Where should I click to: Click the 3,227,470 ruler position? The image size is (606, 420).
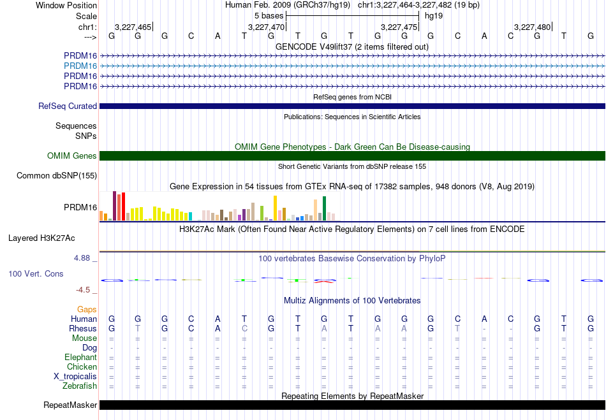pyautogui.click(x=266, y=27)
